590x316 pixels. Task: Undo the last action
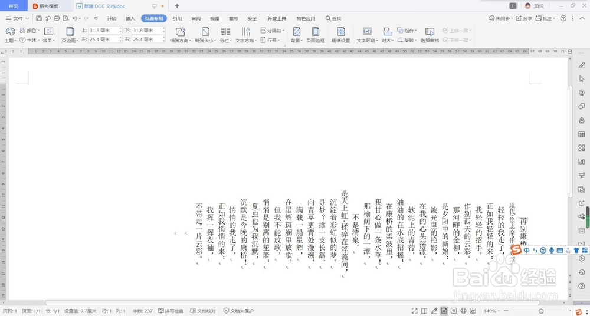coord(74,18)
